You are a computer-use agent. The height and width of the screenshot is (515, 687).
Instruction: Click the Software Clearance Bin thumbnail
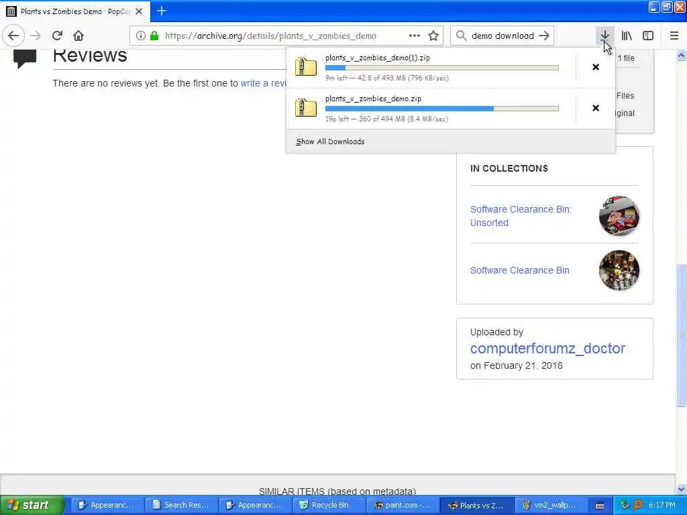click(x=619, y=270)
